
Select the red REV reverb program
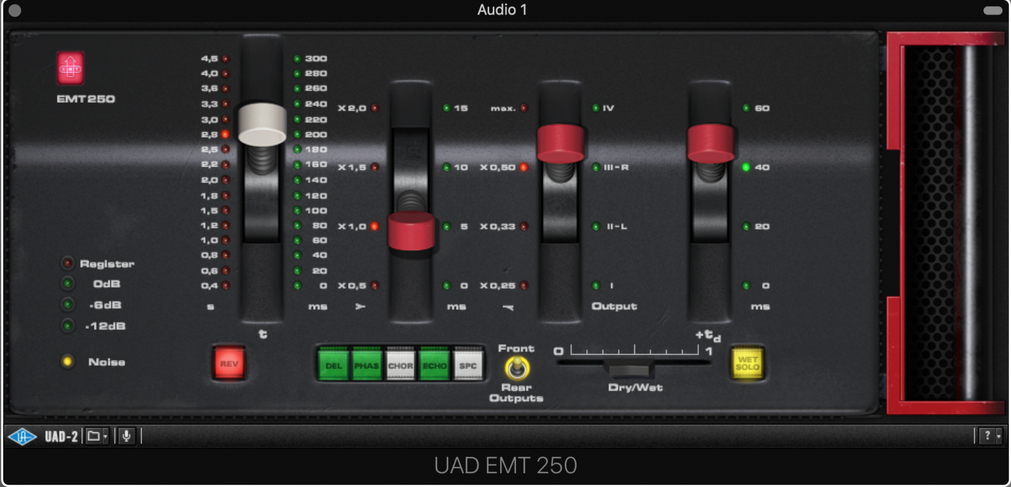click(x=228, y=363)
